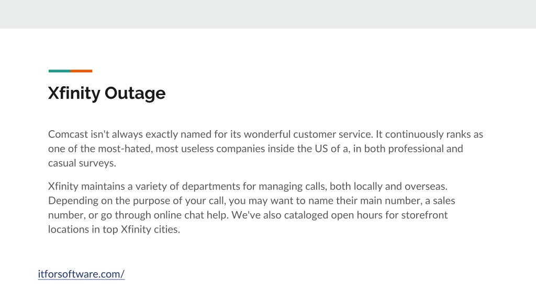Click the phrase wonderful customer service
Image resolution: width=536 pixels, height=301 pixels.
[x=308, y=134]
